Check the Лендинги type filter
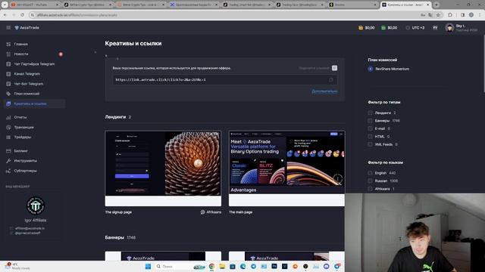Image resolution: width=485 pixels, height=272 pixels. pyautogui.click(x=370, y=113)
